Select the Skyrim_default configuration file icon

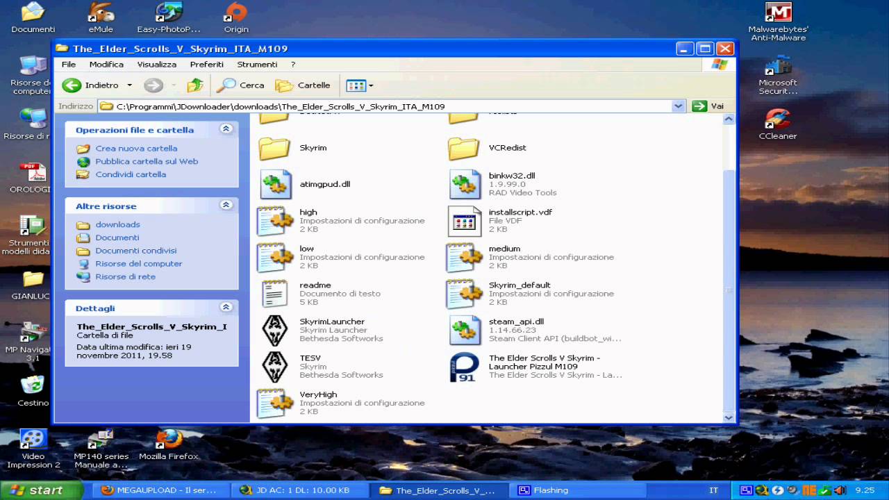pyautogui.click(x=464, y=294)
